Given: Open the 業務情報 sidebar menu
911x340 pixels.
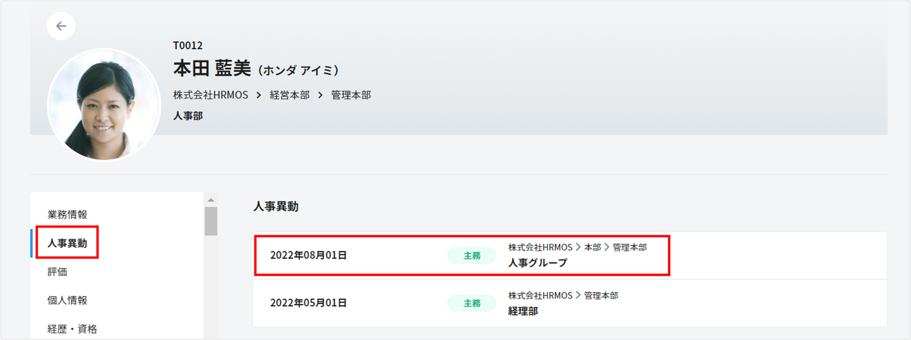Looking at the screenshot, I should tap(67, 215).
